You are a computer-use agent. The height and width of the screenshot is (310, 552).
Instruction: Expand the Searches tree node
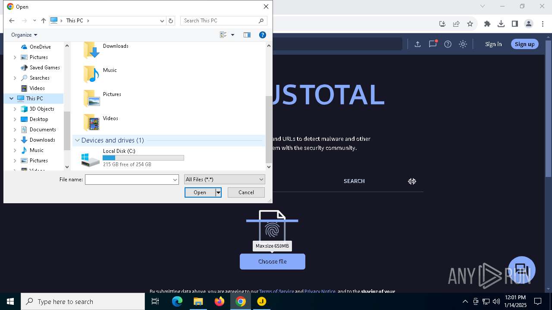(15, 78)
